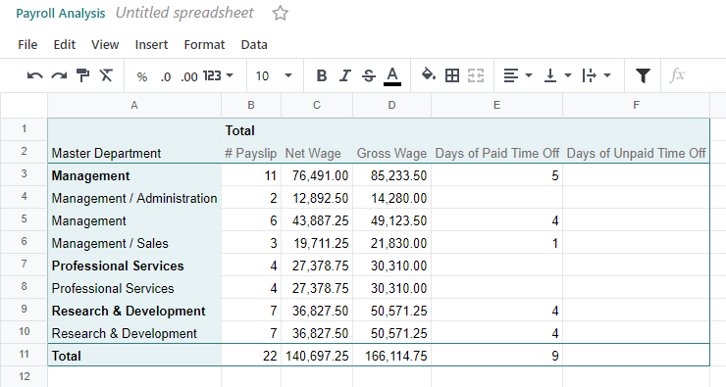Open the text color picker
Viewport: 726px width, 387px height.
392,76
